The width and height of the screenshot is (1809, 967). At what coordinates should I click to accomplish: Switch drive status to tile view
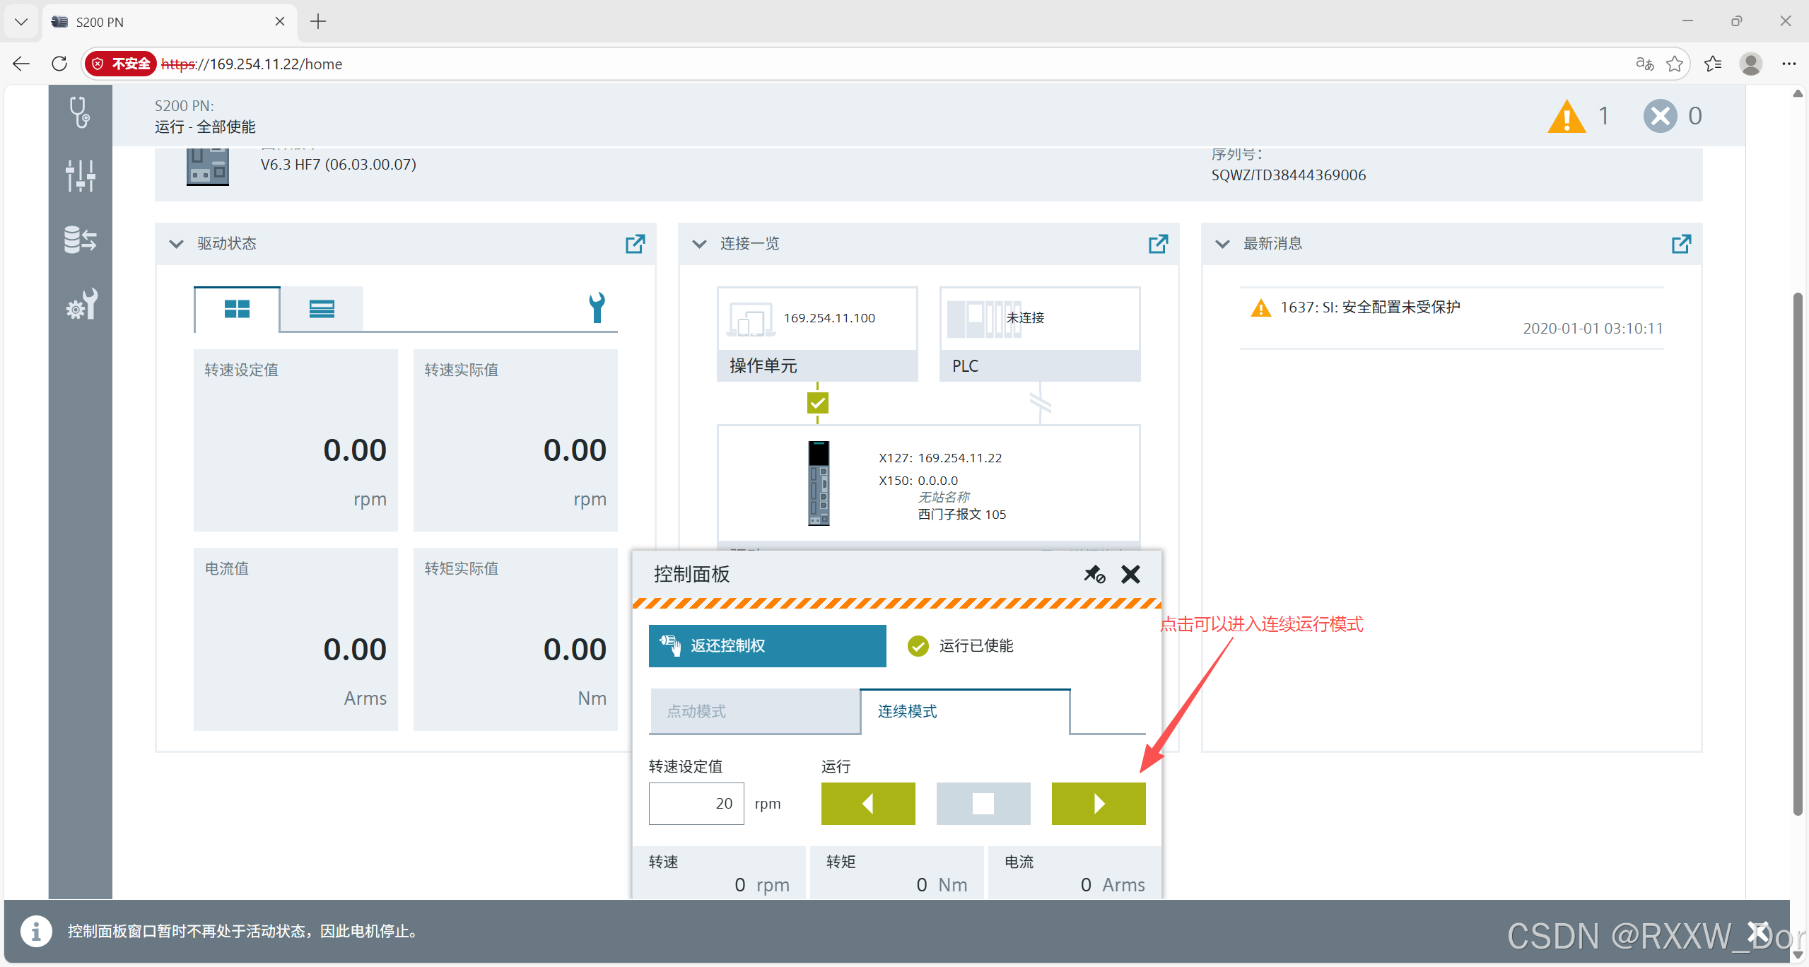(237, 309)
